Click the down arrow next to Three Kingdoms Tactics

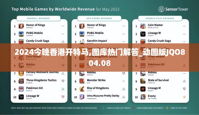(63, 81)
